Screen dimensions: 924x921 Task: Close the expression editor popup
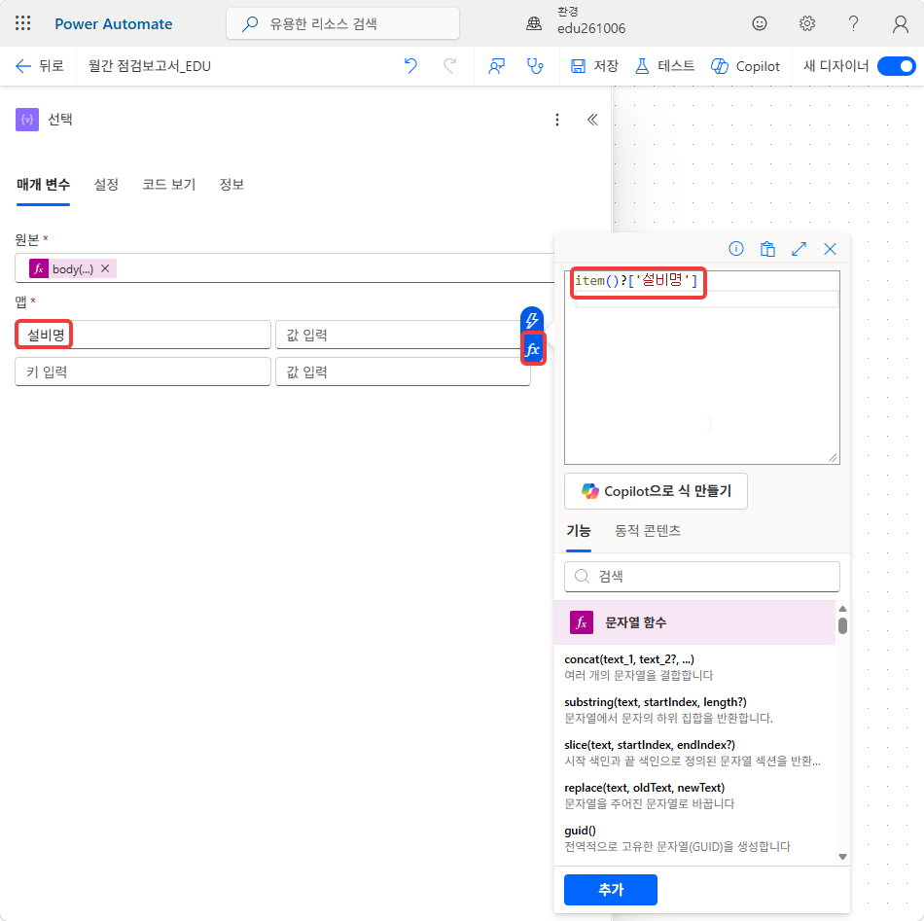[x=830, y=249]
